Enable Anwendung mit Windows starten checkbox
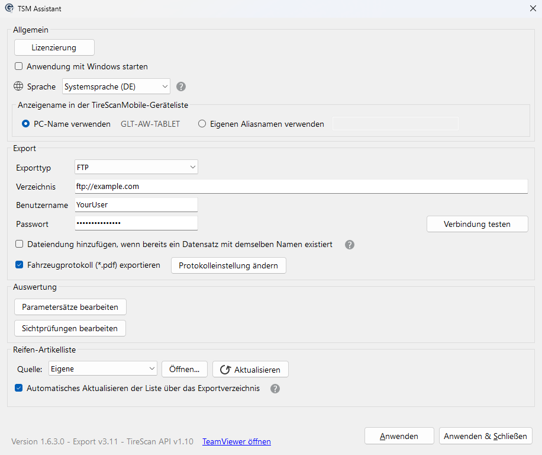 pyautogui.click(x=19, y=66)
